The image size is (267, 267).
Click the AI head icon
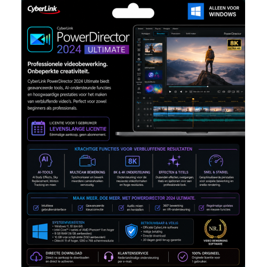point(45,160)
